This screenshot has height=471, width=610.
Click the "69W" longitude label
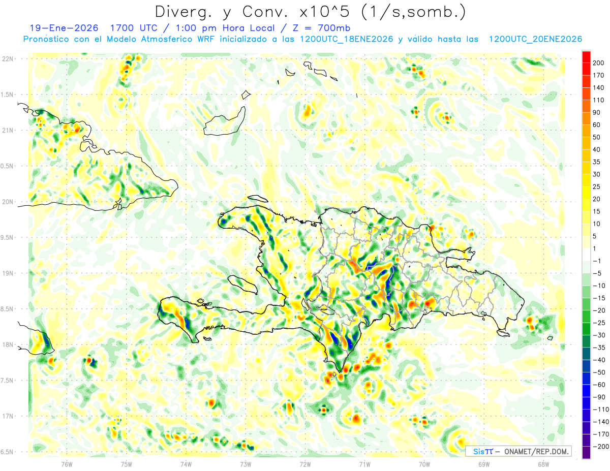[x=484, y=464]
